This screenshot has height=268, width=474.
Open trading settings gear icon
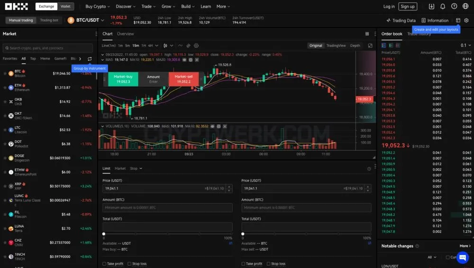click(x=466, y=20)
